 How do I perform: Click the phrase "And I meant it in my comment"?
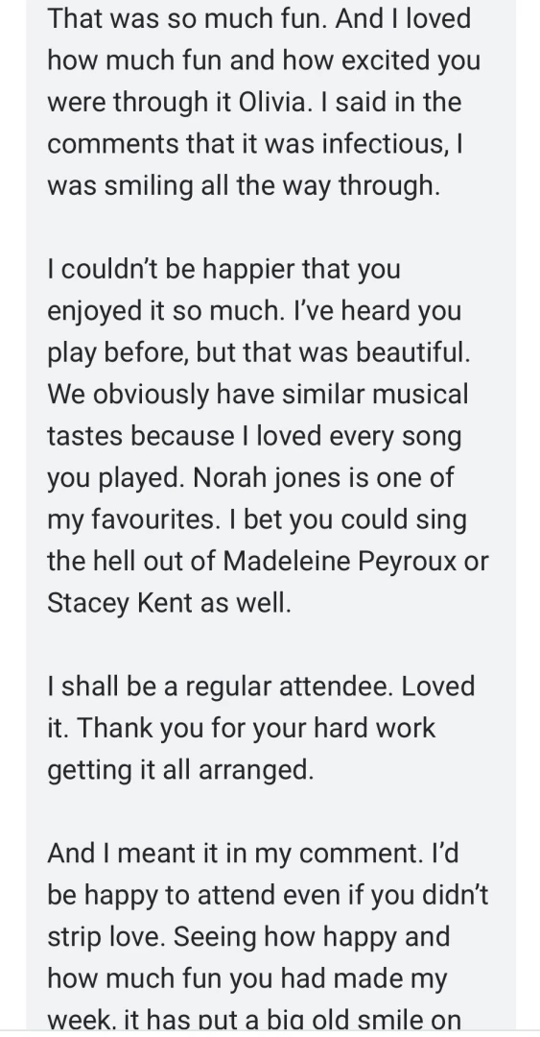(x=235, y=854)
